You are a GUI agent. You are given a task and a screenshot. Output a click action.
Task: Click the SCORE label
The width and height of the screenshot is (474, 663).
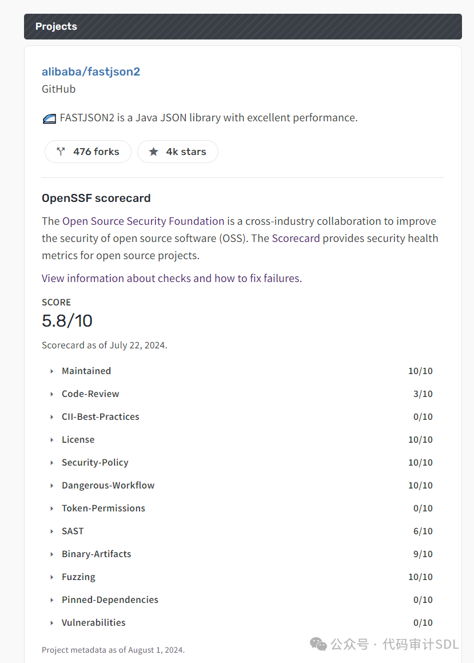pyautogui.click(x=56, y=302)
